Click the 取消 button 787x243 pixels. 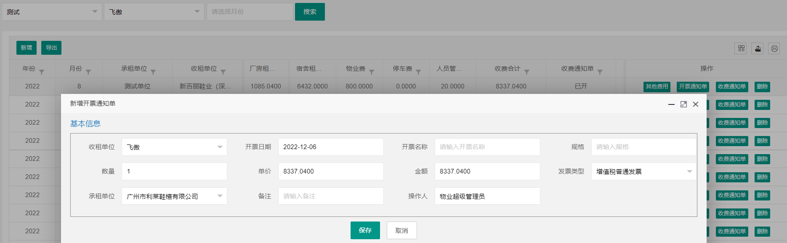coord(401,230)
